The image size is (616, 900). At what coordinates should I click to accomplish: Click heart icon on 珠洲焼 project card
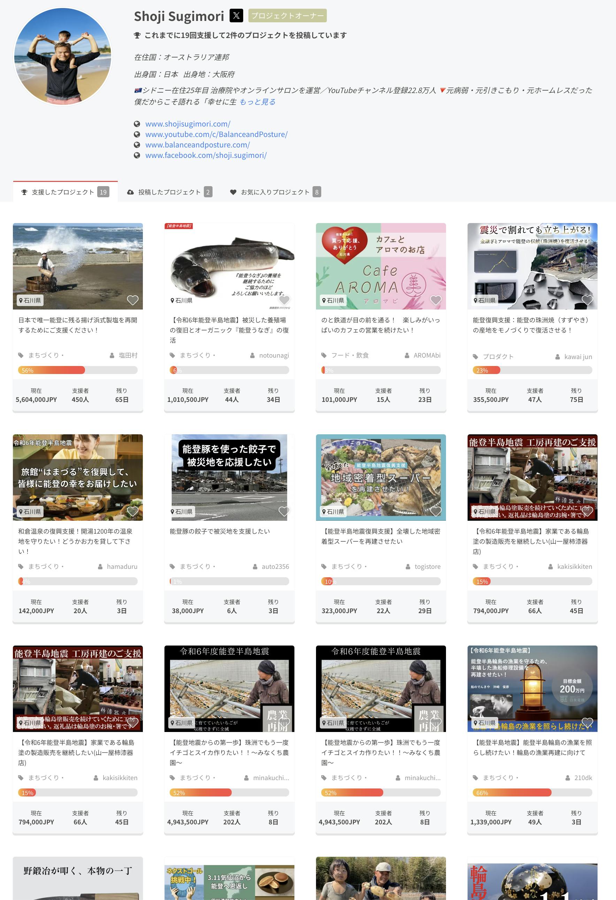coord(587,300)
